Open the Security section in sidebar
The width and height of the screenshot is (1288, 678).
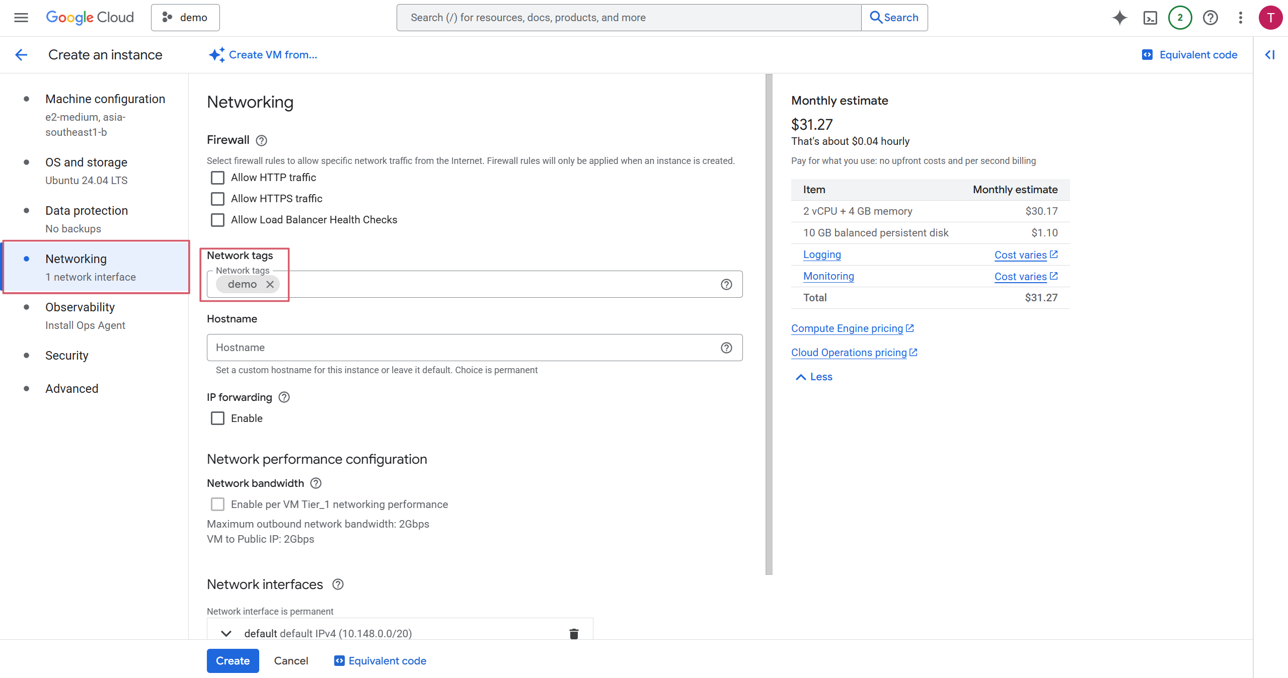click(x=67, y=356)
